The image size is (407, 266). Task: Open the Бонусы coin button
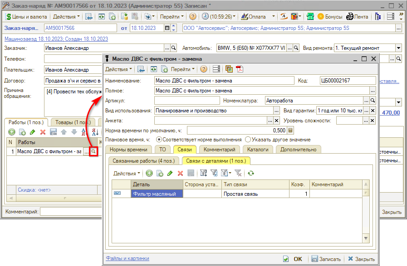[330, 17]
